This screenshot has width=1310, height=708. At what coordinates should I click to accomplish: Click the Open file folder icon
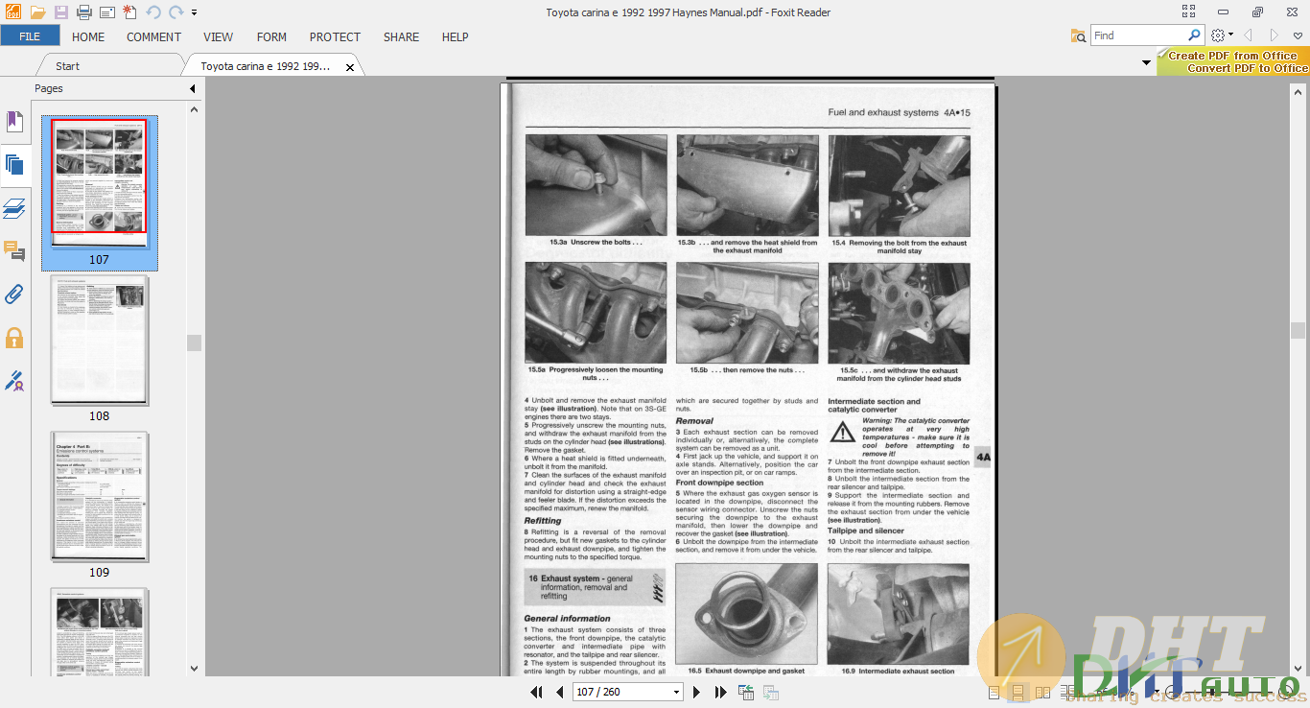[x=37, y=12]
